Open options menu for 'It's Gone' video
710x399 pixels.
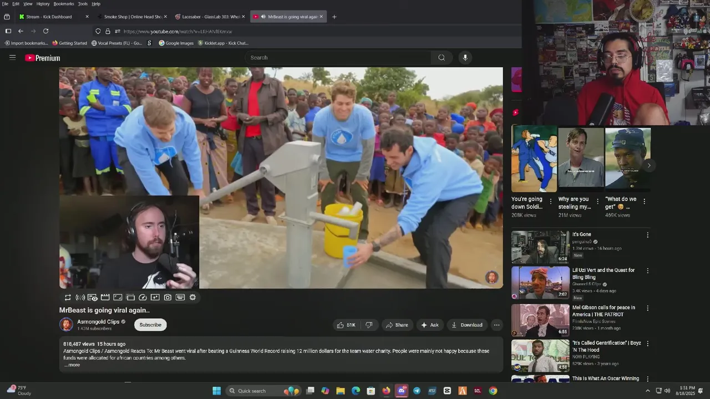click(647, 235)
